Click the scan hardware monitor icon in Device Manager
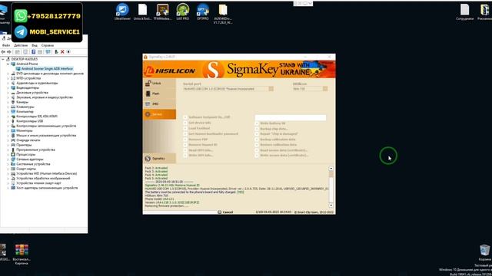This screenshot has width=492, height=276. [x=48, y=52]
